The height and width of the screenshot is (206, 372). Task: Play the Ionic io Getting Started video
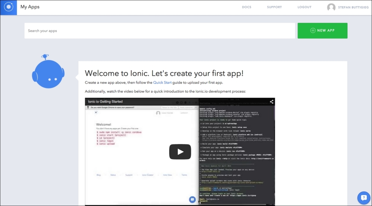(x=180, y=152)
